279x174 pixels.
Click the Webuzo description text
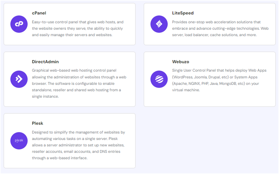219,80
